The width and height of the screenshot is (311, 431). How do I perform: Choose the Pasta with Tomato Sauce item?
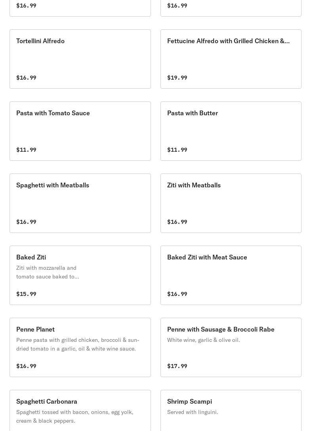click(x=53, y=113)
